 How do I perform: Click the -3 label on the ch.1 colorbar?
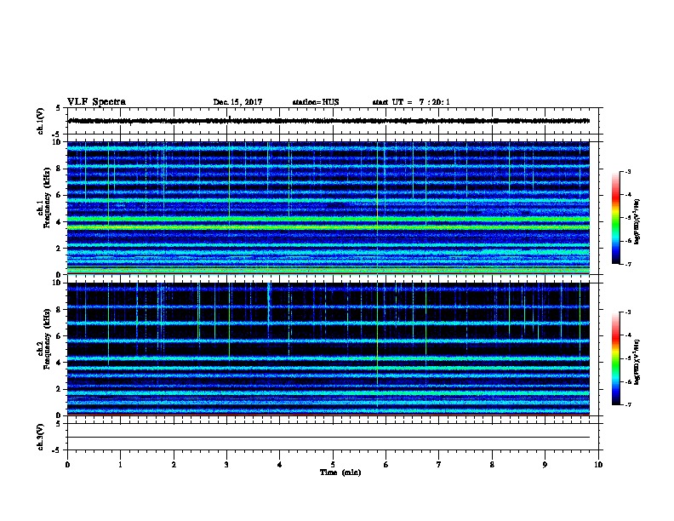coord(628,171)
